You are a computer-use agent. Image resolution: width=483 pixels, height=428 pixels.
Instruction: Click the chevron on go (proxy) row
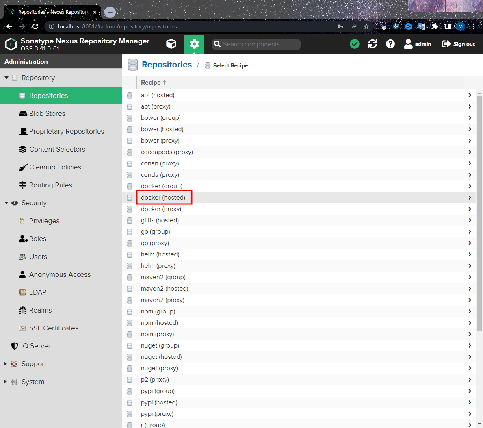point(470,243)
